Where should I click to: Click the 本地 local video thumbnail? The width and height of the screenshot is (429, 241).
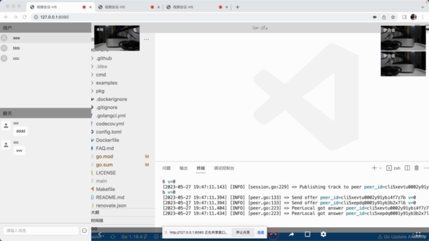point(117,38)
